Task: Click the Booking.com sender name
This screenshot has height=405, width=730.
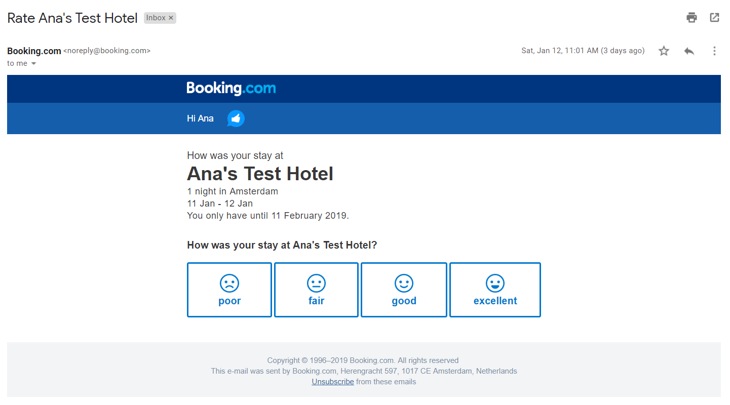Action: pyautogui.click(x=34, y=51)
